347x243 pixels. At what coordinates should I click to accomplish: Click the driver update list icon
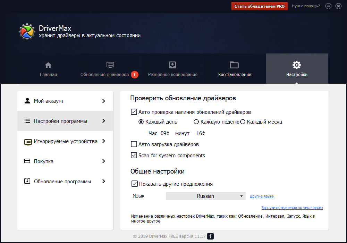[x=110, y=65]
